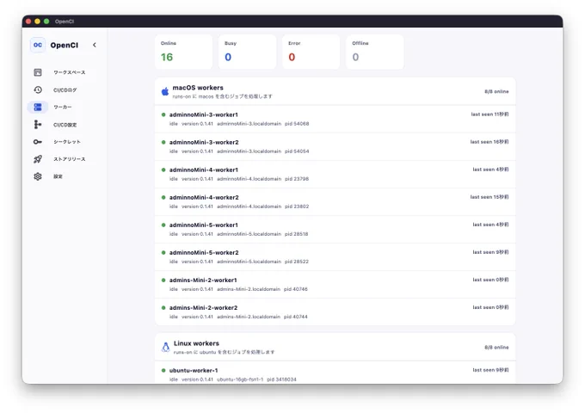Click the Error 0 stat card

pos(311,52)
